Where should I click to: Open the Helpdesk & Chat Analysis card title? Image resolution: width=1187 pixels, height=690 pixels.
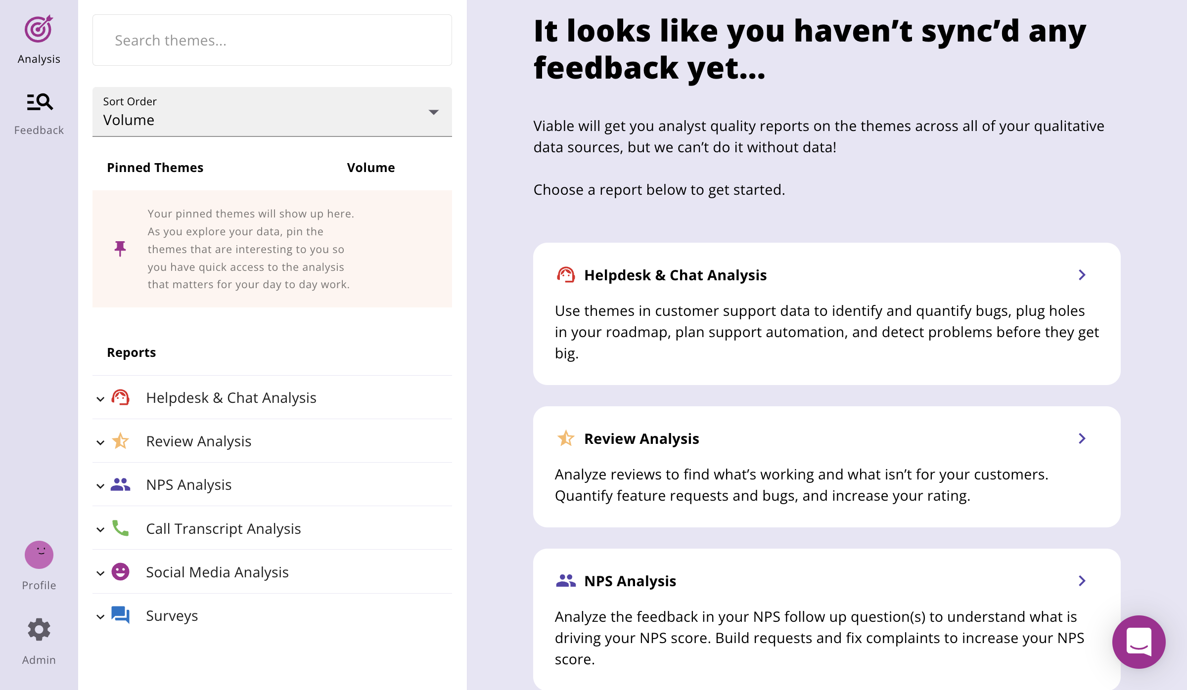click(x=675, y=275)
